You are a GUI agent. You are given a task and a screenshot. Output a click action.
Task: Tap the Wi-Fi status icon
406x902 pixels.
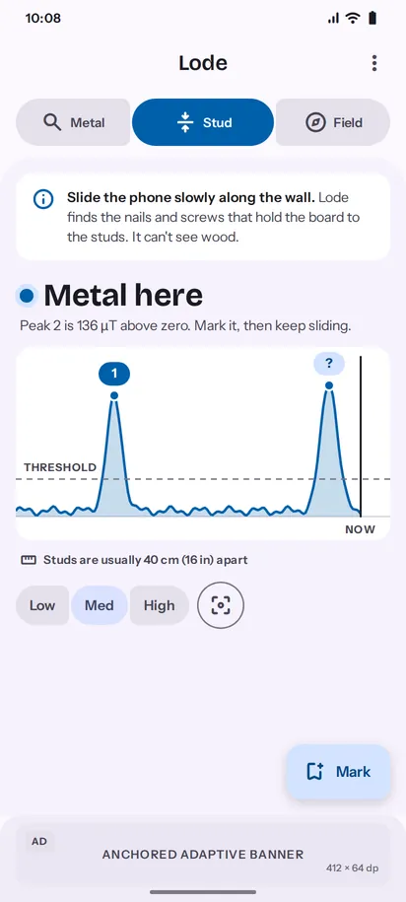click(352, 18)
